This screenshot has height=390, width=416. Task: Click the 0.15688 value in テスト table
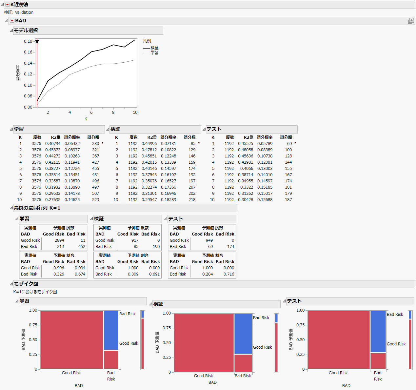coord(265,200)
